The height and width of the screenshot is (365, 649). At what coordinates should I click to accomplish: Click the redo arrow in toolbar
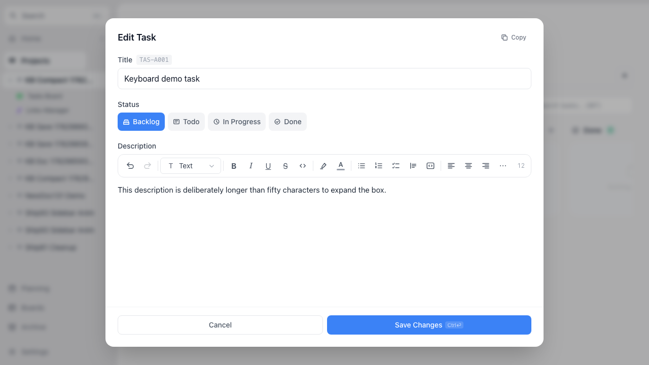(x=148, y=166)
